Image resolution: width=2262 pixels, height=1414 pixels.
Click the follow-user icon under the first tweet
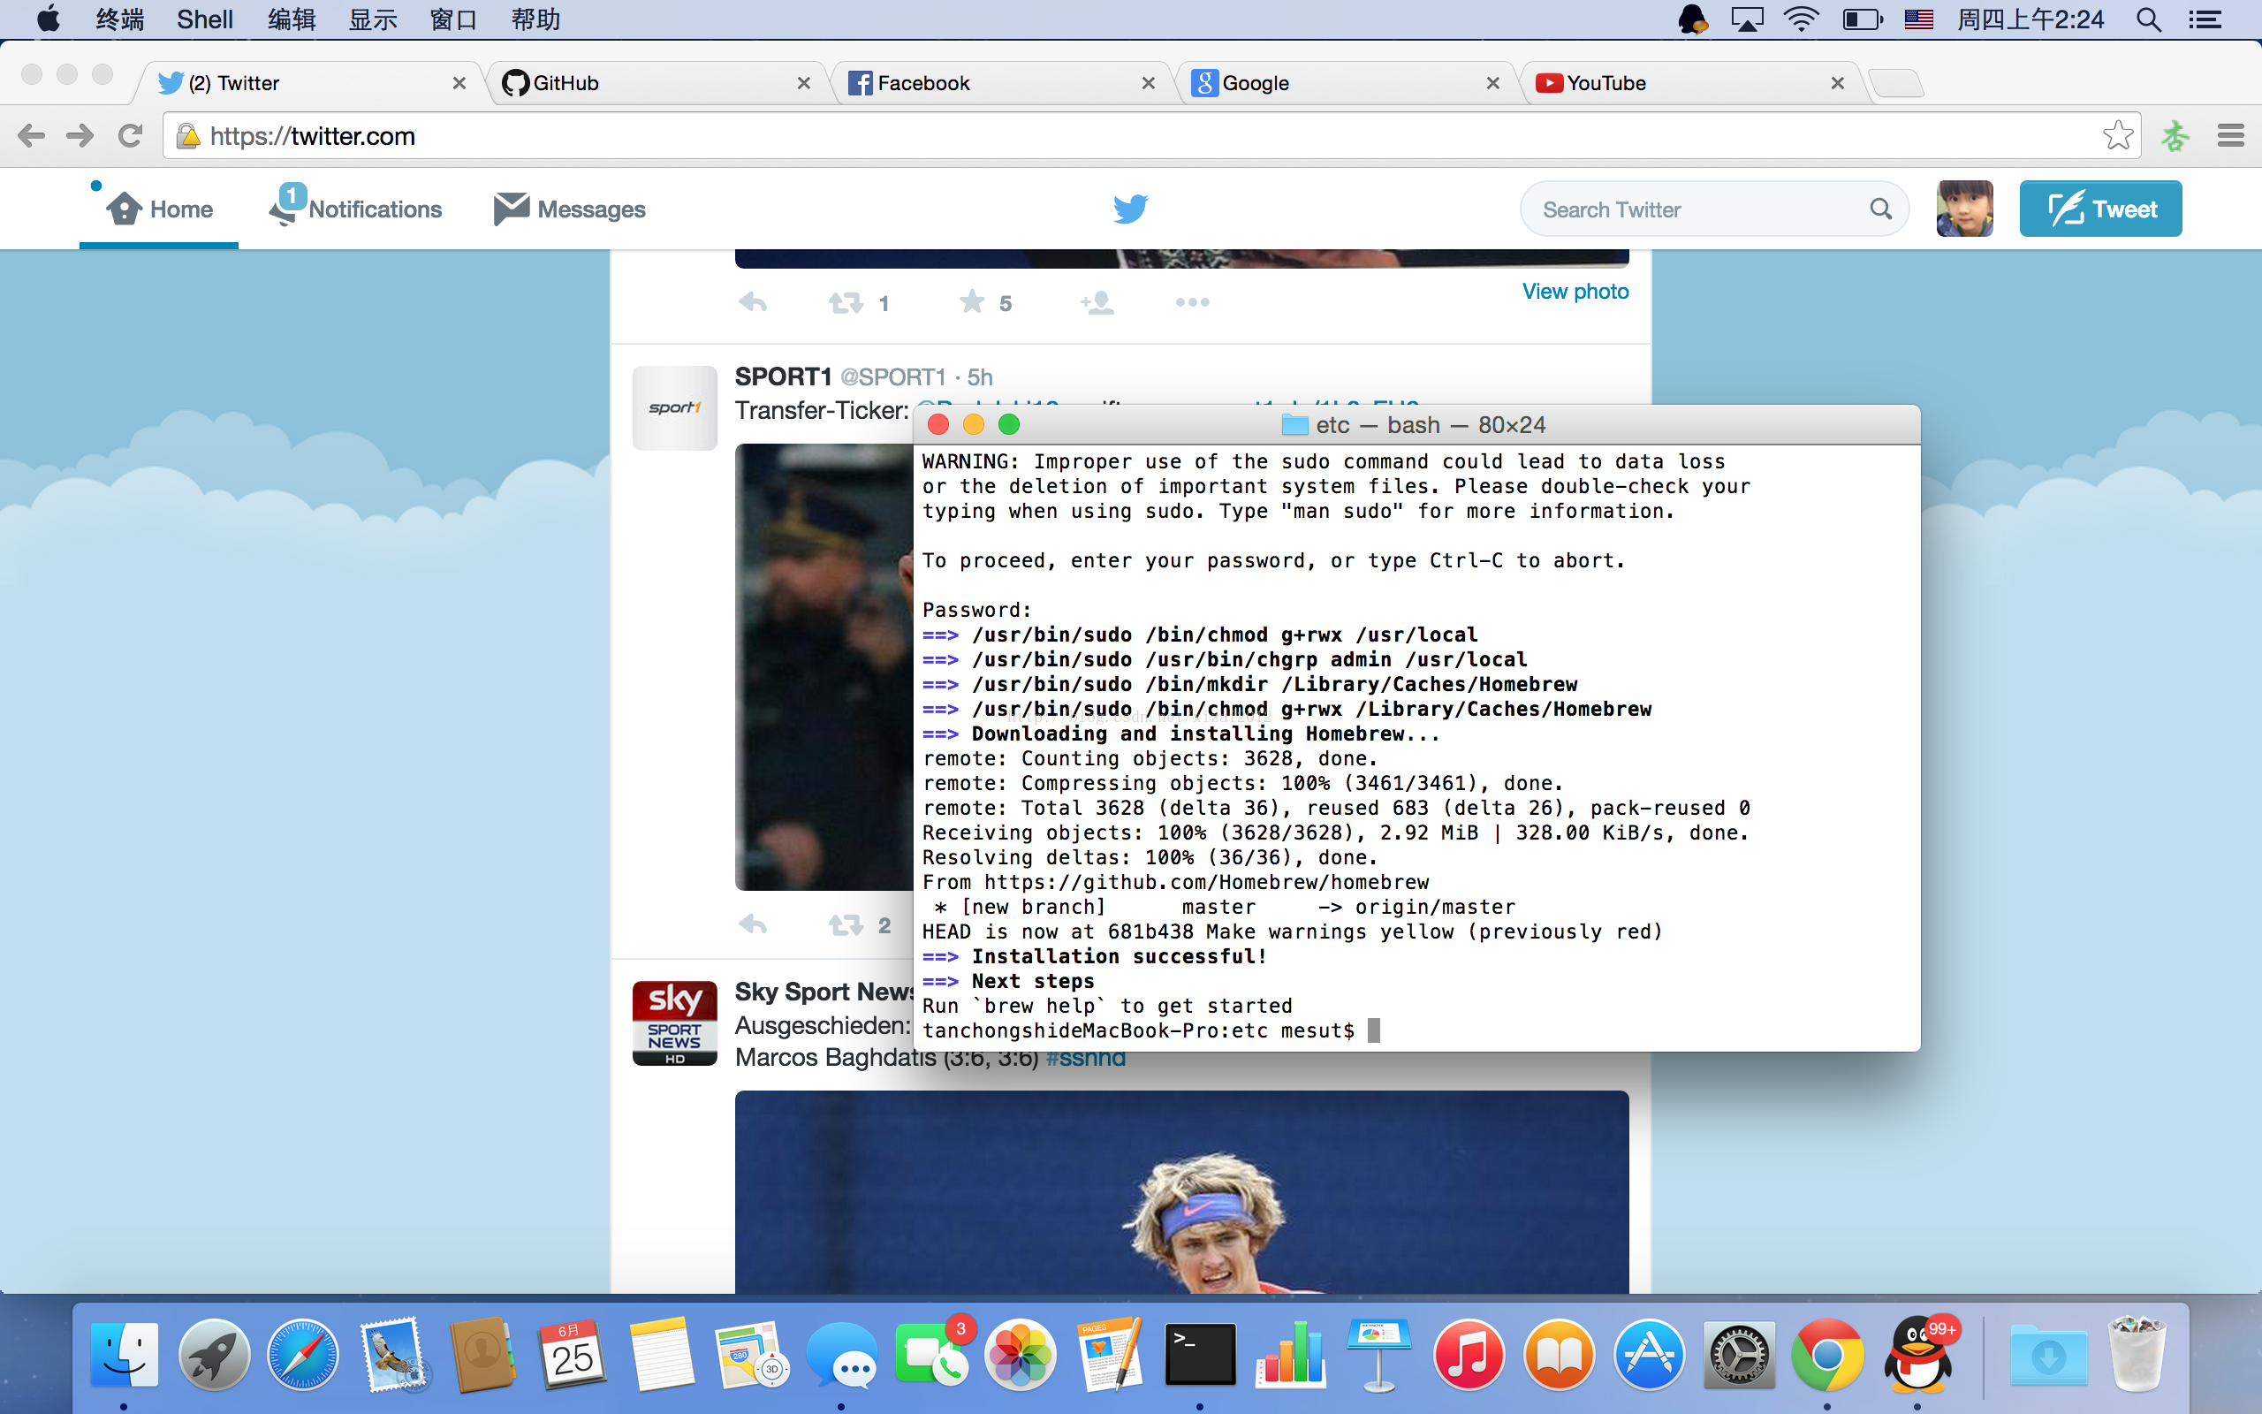1097,302
